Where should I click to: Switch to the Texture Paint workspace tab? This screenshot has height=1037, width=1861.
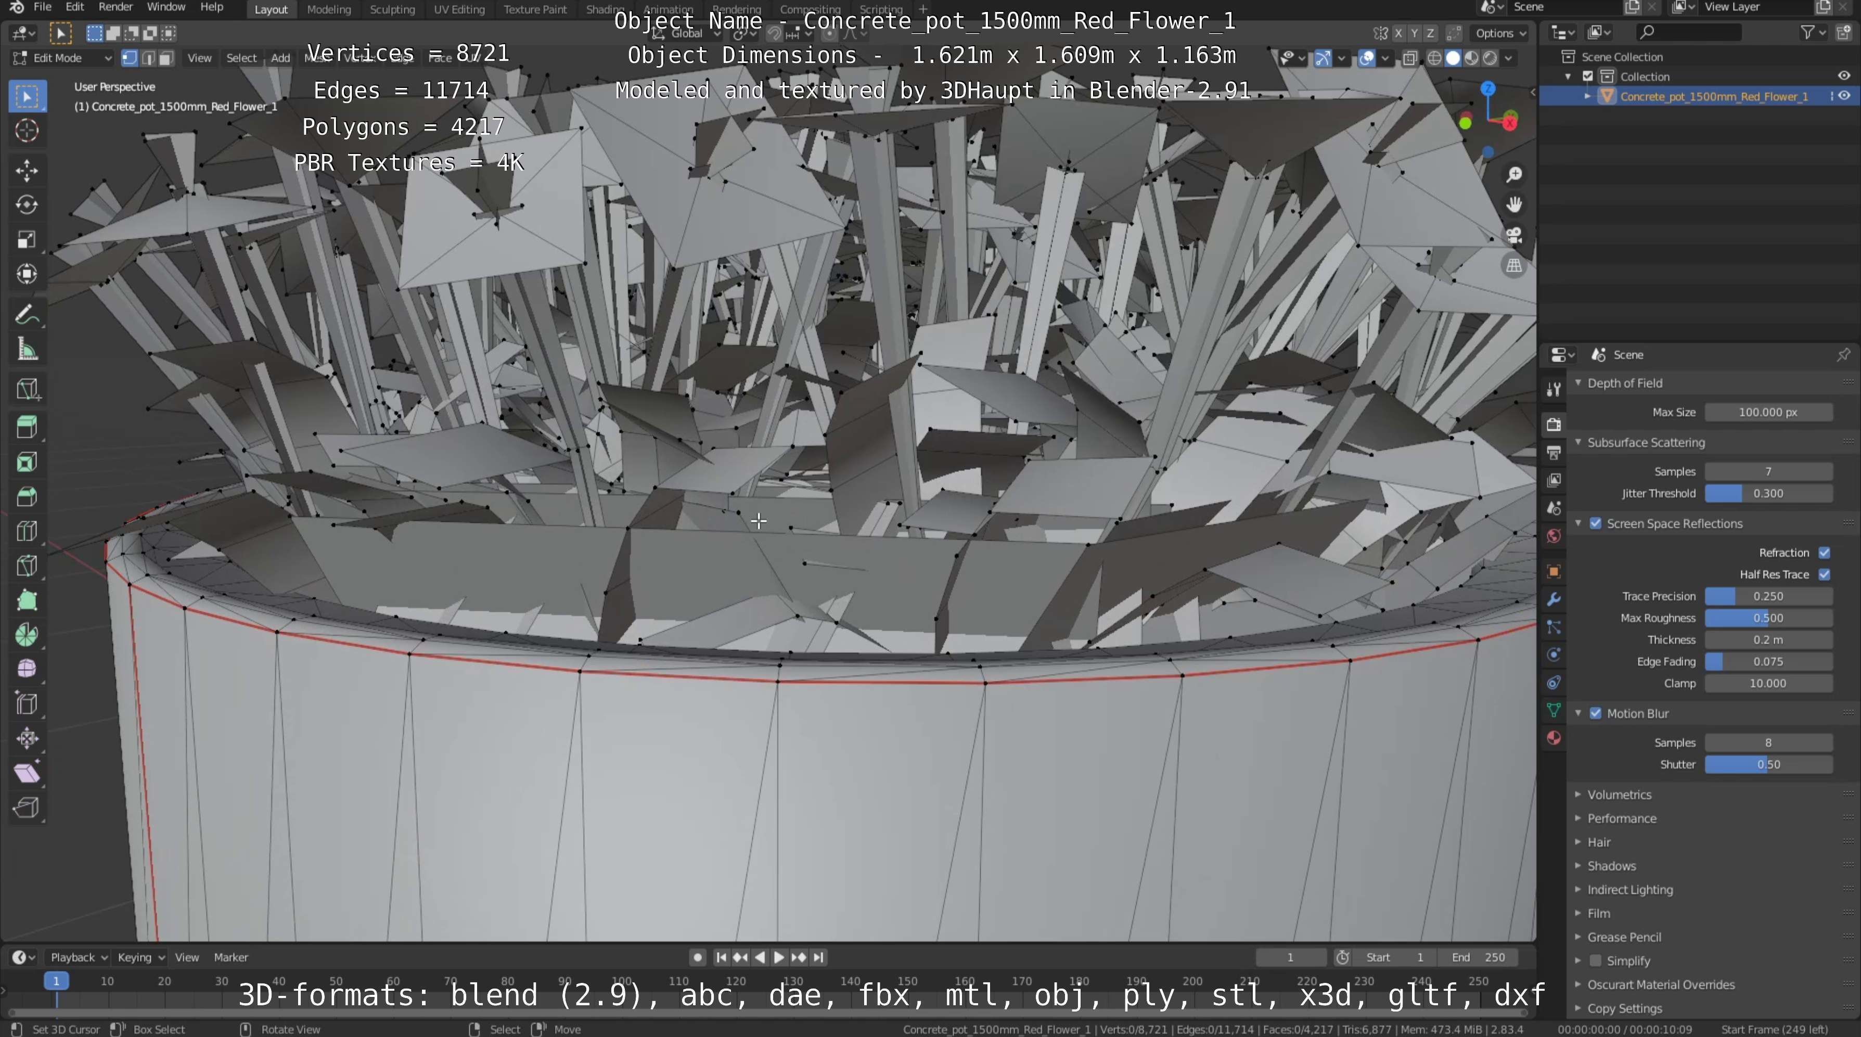pos(535,9)
